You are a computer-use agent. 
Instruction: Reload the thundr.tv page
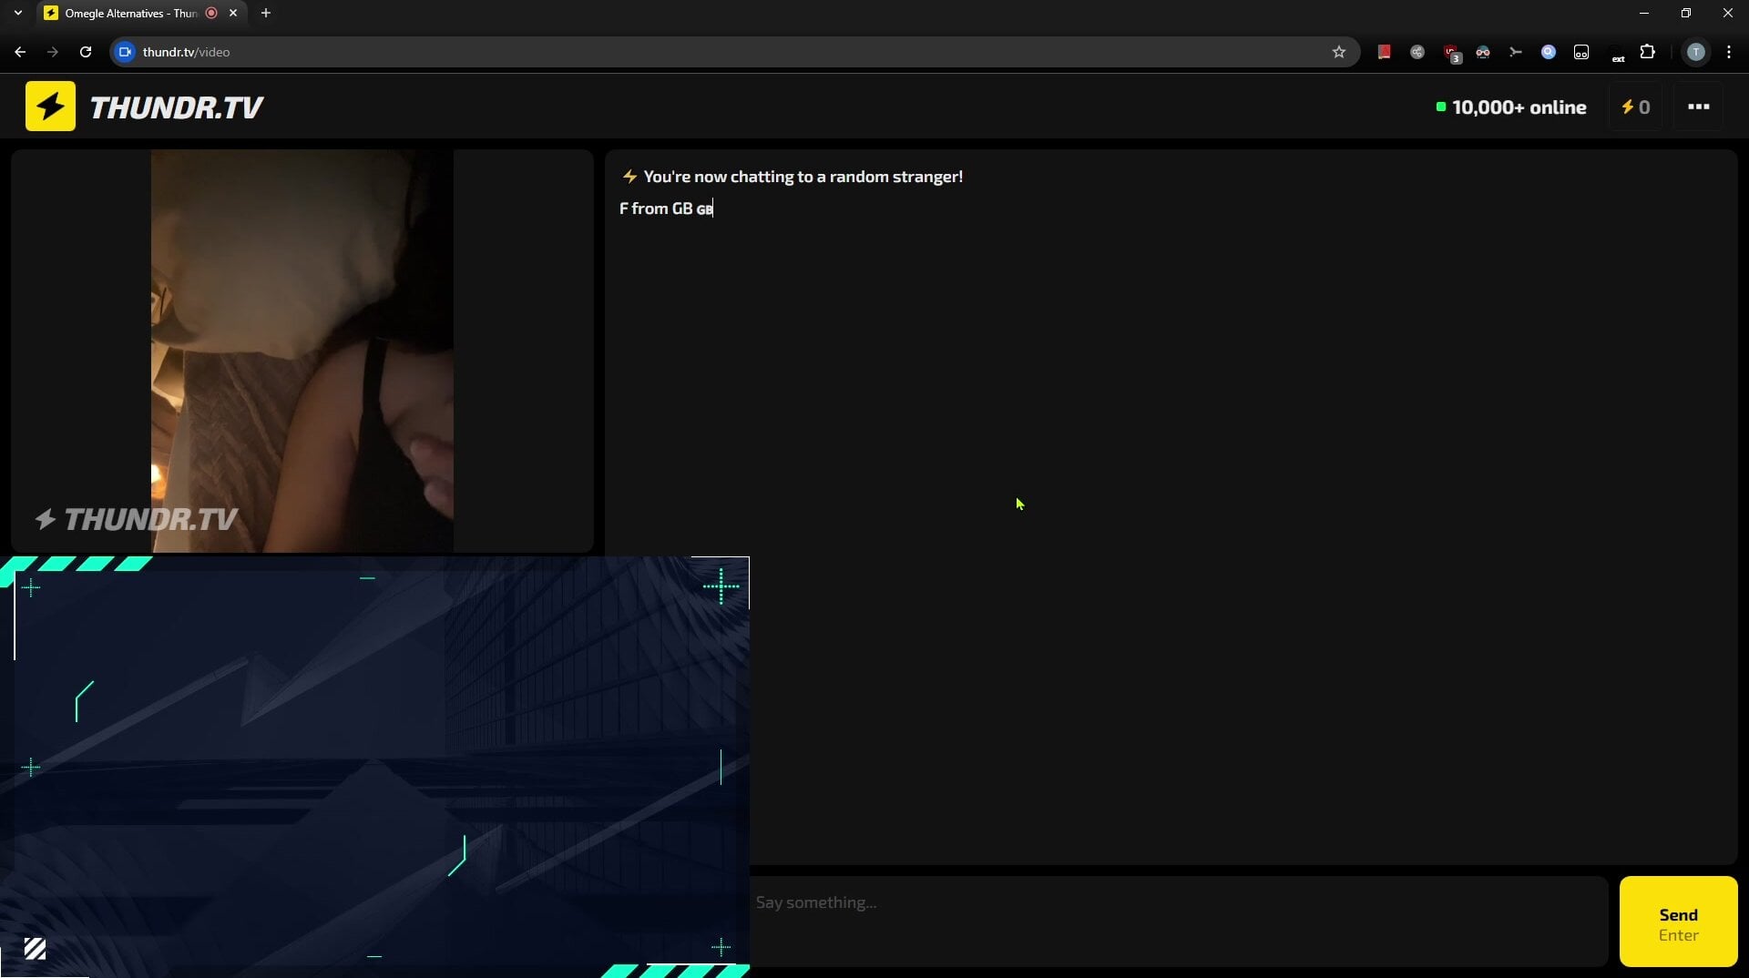(86, 52)
